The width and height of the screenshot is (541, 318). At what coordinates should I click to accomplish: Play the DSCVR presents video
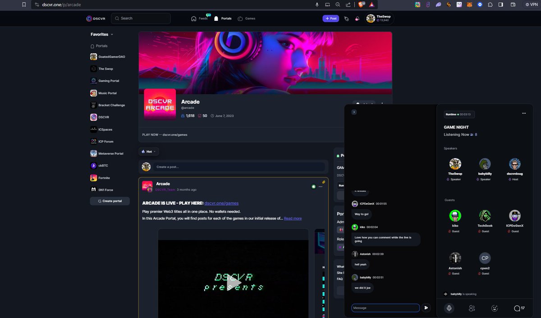(233, 282)
